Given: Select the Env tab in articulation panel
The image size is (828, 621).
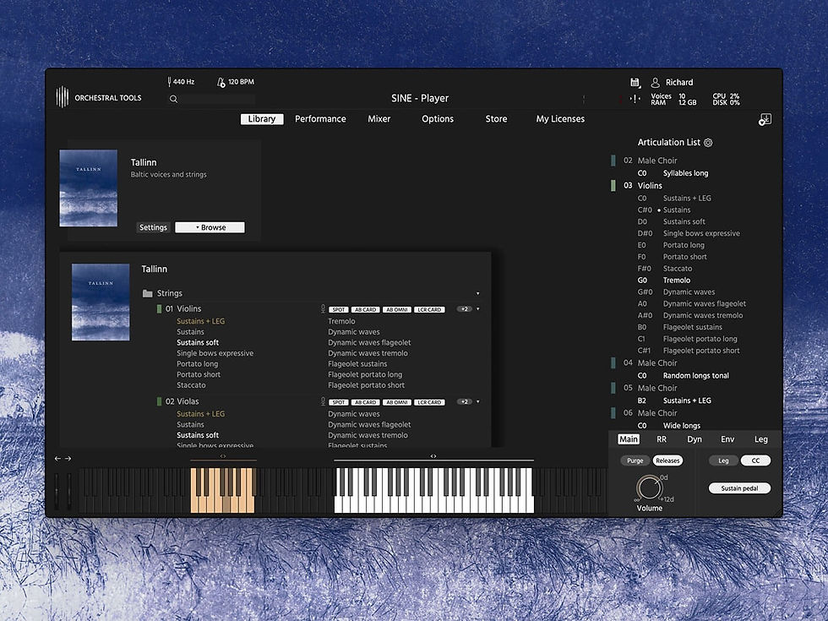Looking at the screenshot, I should [x=727, y=439].
